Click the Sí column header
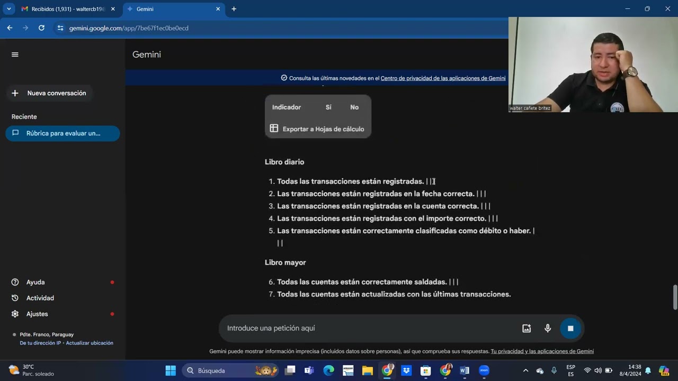This screenshot has width=678, height=381. point(328,107)
